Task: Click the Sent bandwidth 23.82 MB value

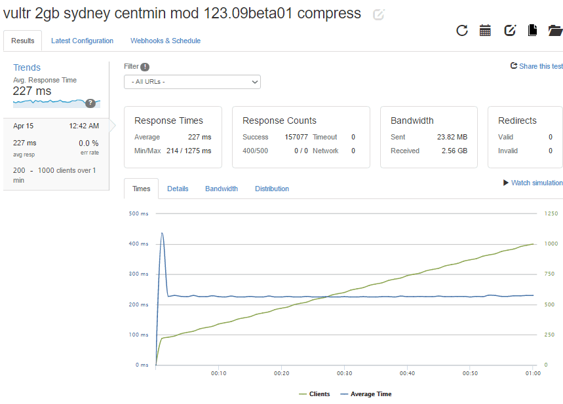Action: tap(452, 137)
